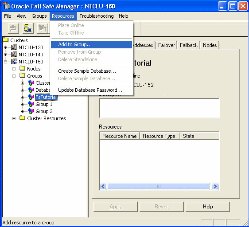This screenshot has width=249, height=227.
Task: Choose Create Sample Database menu entry
Action: 91,71
